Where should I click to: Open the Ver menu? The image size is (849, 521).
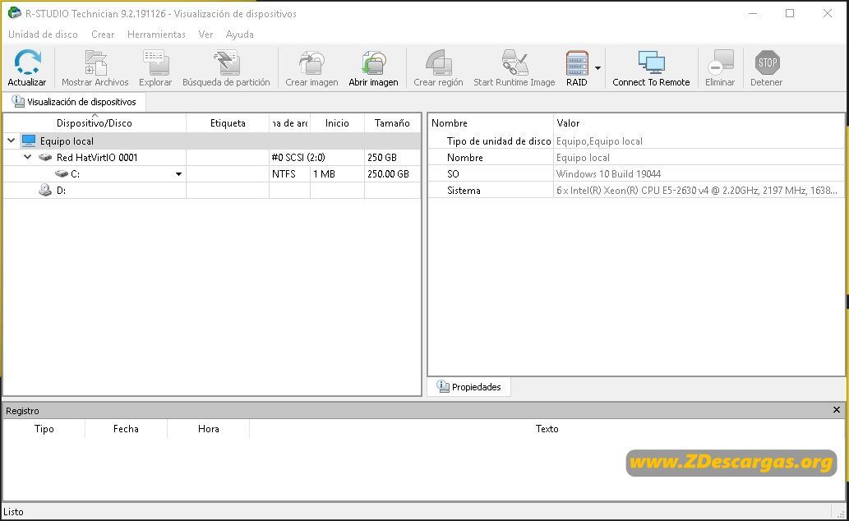(205, 35)
